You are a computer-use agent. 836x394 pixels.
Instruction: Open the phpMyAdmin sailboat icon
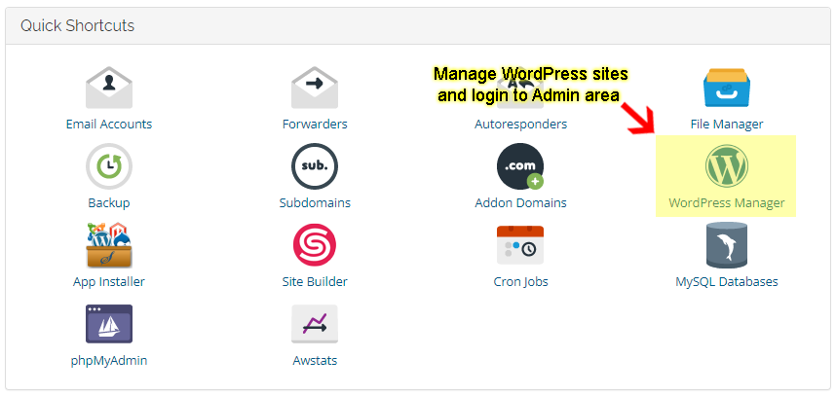click(109, 324)
